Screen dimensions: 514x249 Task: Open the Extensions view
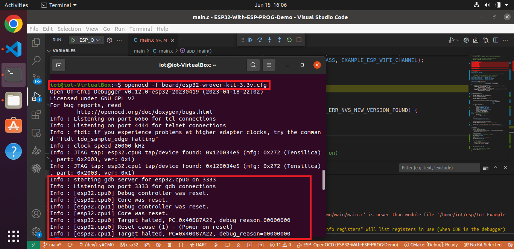[x=36, y=115]
